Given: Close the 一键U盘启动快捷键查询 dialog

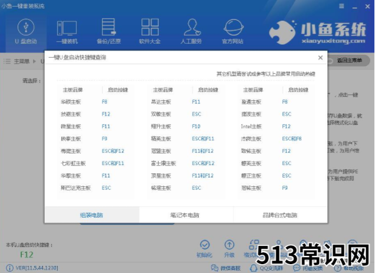Looking at the screenshot, I should (x=321, y=57).
